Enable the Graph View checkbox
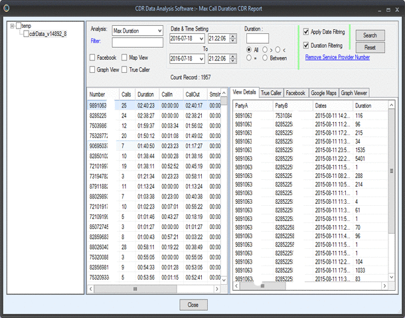 pyautogui.click(x=92, y=70)
